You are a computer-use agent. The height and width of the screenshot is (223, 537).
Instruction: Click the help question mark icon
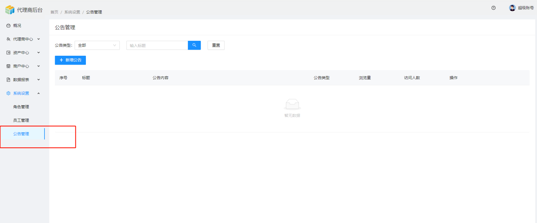tap(493, 8)
